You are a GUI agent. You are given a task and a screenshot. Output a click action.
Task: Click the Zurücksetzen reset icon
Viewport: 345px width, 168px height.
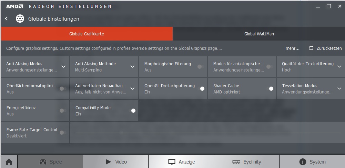(x=311, y=48)
